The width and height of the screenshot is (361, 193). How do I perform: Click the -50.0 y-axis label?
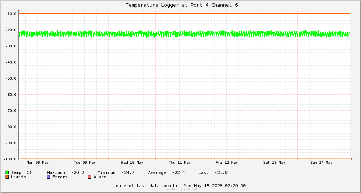11,78
